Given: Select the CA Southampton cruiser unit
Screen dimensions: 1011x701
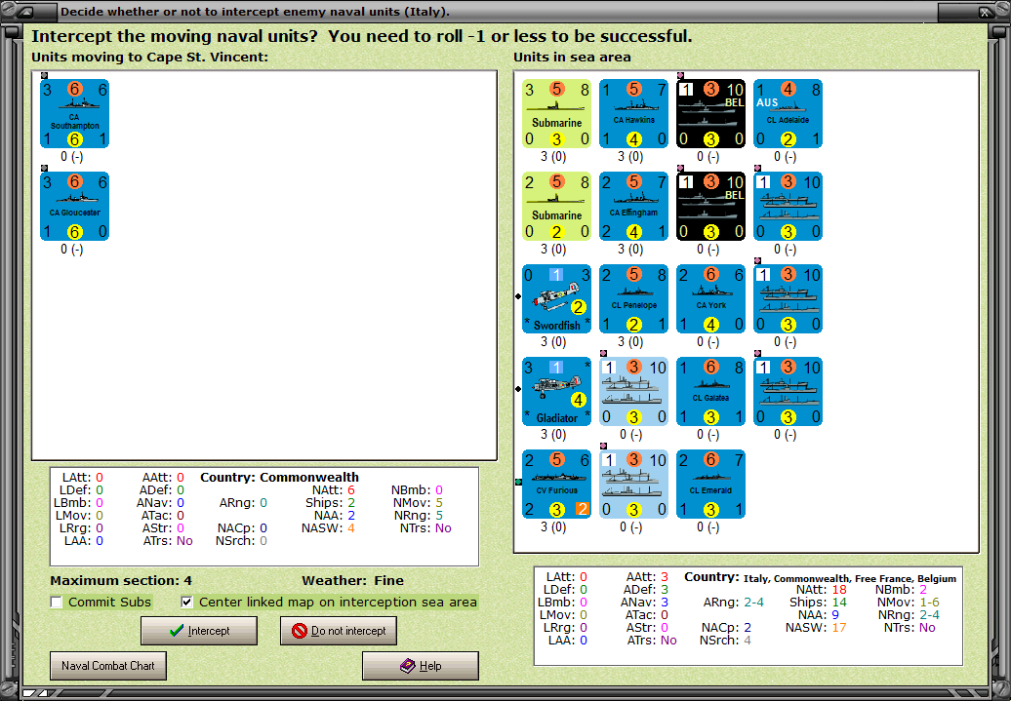Looking at the screenshot, I should point(74,113).
